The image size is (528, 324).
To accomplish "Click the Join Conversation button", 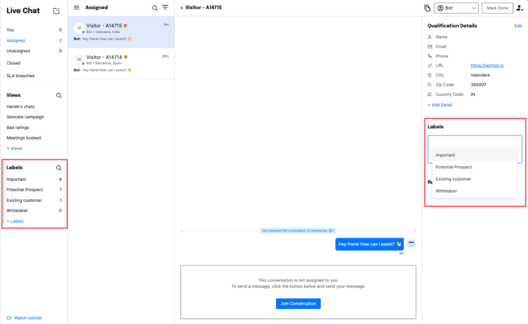I will [x=298, y=303].
